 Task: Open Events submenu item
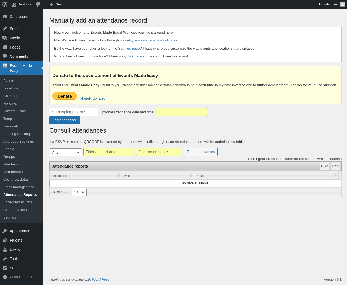pos(9,81)
